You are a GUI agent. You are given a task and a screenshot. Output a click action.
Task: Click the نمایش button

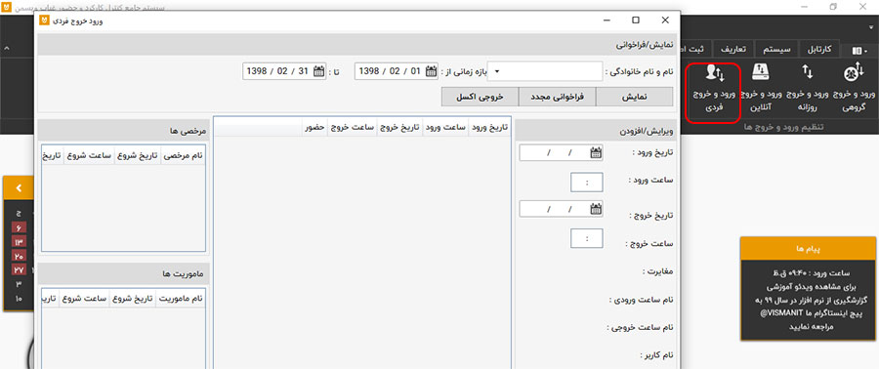(x=634, y=97)
